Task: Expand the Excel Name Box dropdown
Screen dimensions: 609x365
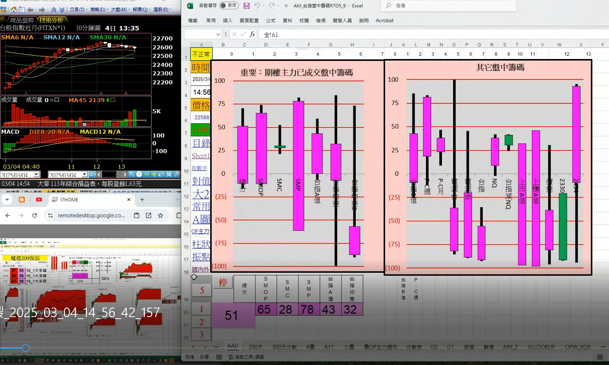Action: tap(218, 34)
